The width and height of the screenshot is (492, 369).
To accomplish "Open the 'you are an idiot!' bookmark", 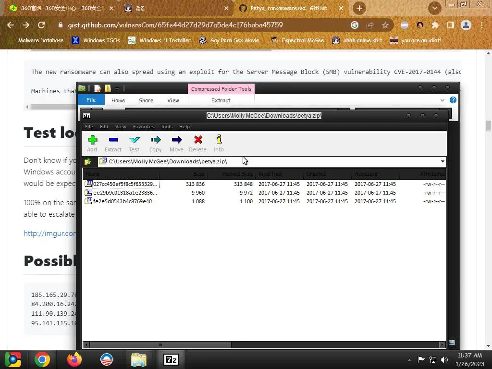I will (x=415, y=40).
